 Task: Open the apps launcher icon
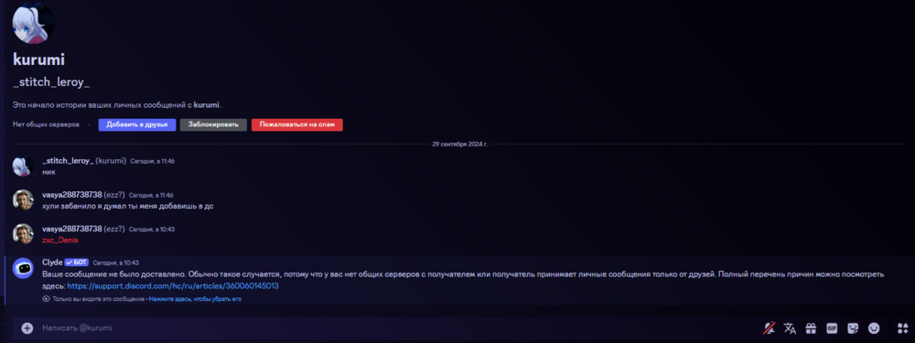tap(903, 327)
